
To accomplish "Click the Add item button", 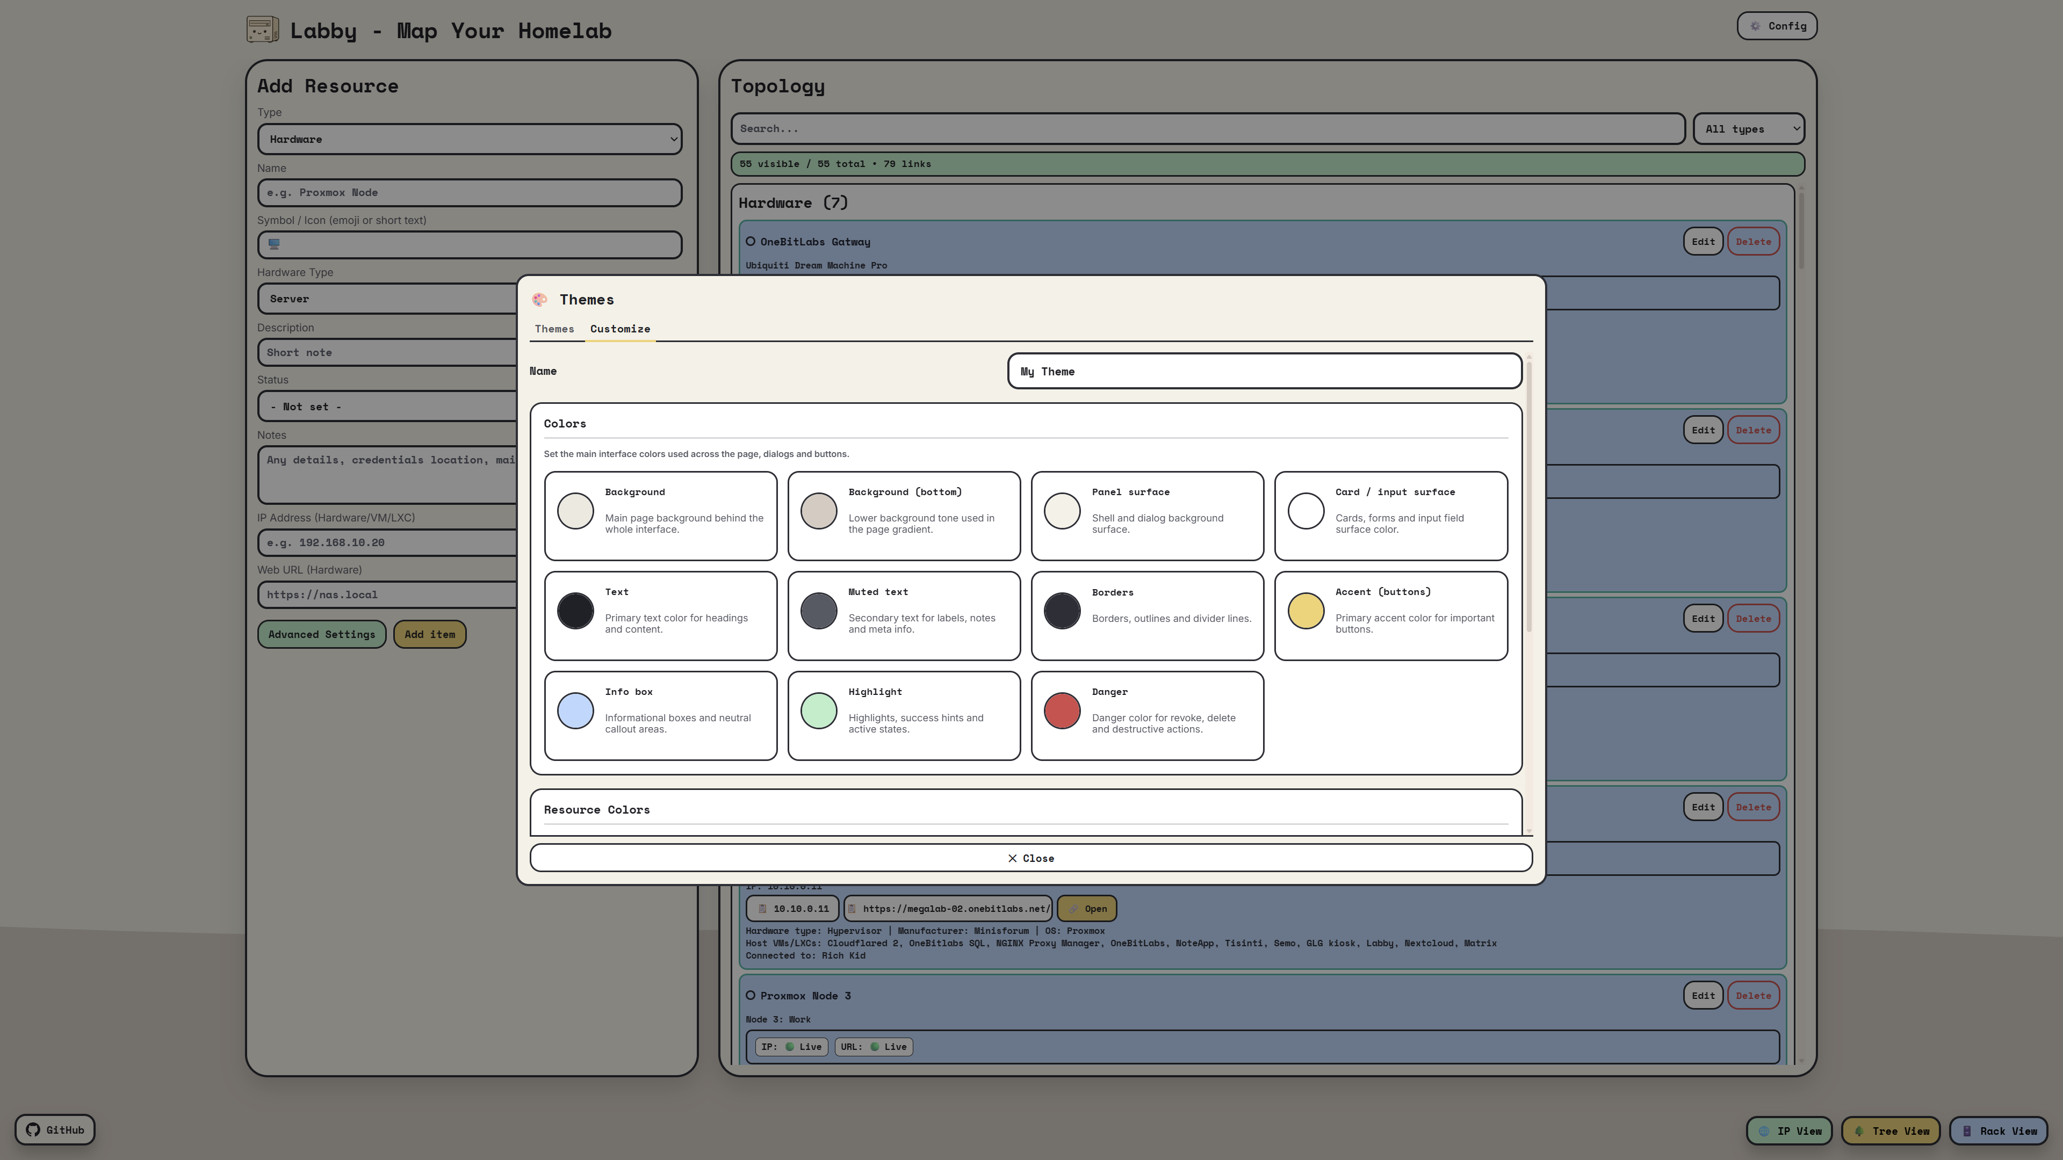I will 429,634.
